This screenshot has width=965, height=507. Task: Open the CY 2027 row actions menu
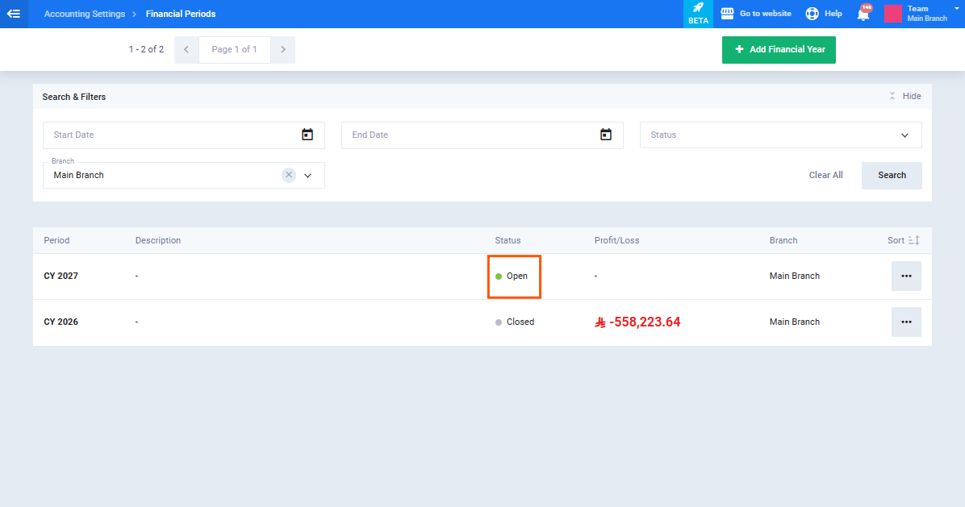point(906,276)
